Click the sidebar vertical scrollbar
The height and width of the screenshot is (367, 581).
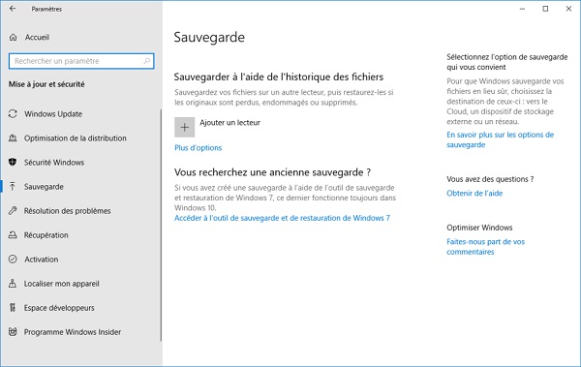pyautogui.click(x=161, y=225)
